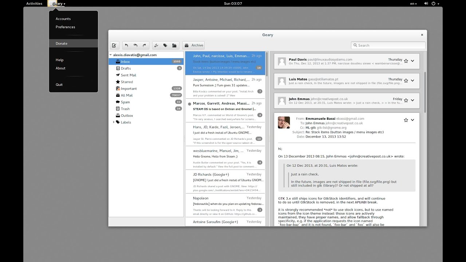The height and width of the screenshot is (262, 466).
Task: Choose About from the app menu
Action: 74,68
